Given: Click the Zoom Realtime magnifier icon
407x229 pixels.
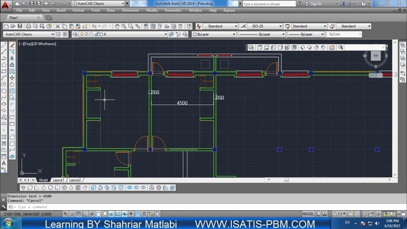Looking at the screenshot, I should pyautogui.click(x=124, y=26).
